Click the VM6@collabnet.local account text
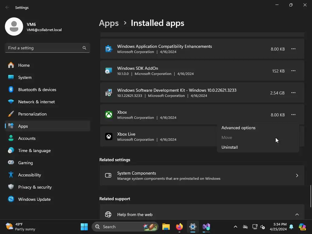The height and width of the screenshot is (234, 312). (44, 30)
